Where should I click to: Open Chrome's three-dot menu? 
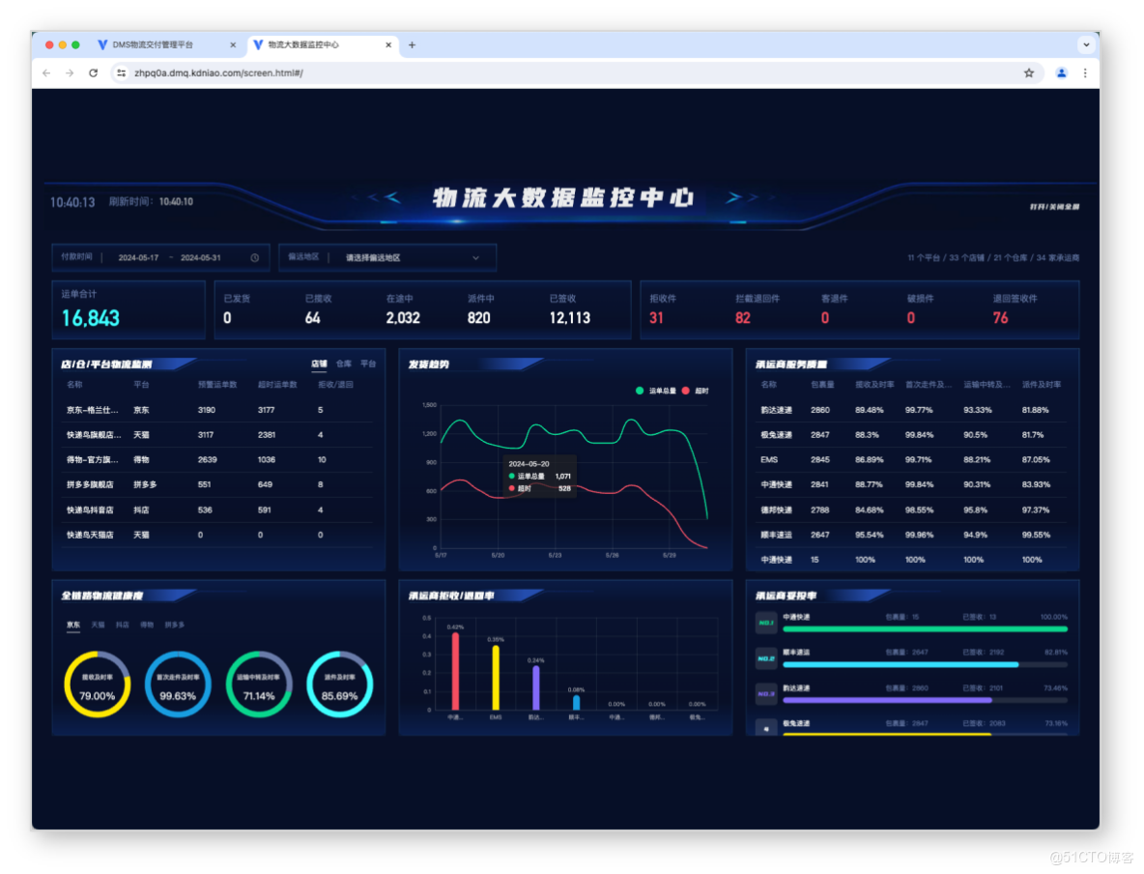tap(1085, 73)
